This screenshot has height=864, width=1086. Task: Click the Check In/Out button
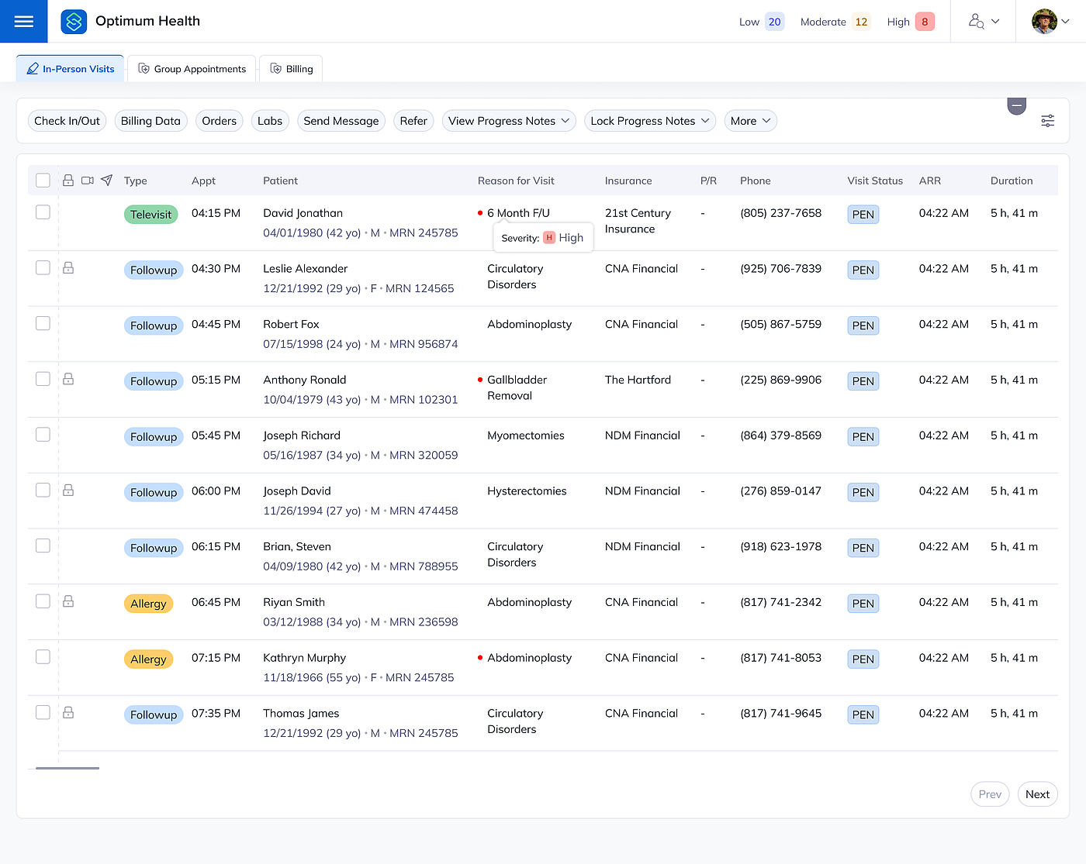[67, 121]
